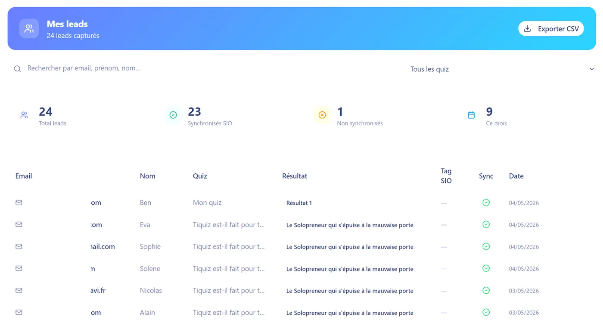Click the Ce mois calendar icon
The image size is (603, 323).
(x=471, y=115)
